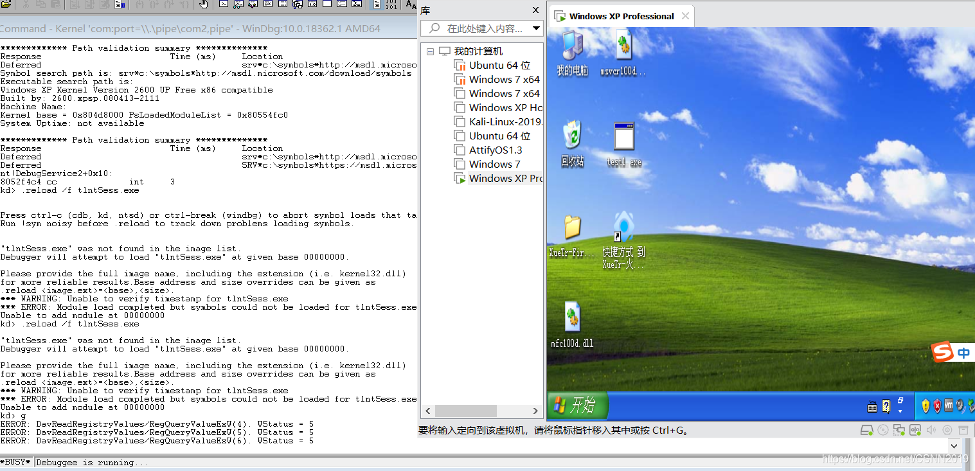The image size is (975, 471).
Task: Click the msvcr100d desktop file icon
Action: pyautogui.click(x=623, y=54)
